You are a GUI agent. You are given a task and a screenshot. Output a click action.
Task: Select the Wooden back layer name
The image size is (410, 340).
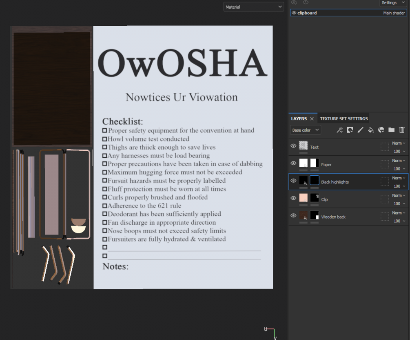tap(333, 217)
